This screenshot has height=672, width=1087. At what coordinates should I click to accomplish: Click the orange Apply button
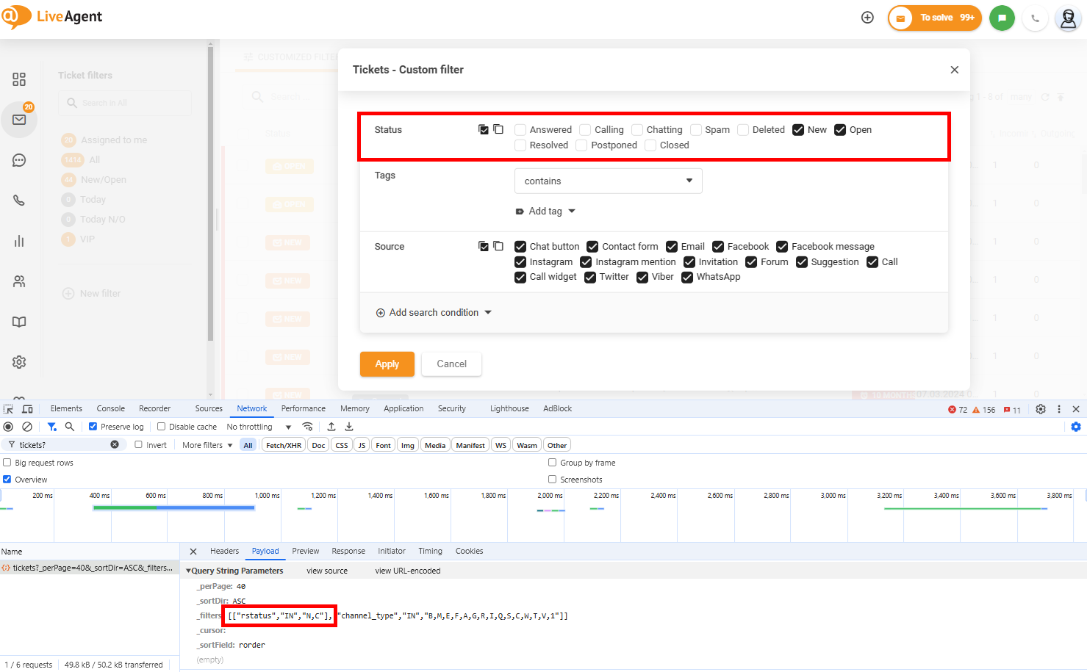(x=387, y=364)
